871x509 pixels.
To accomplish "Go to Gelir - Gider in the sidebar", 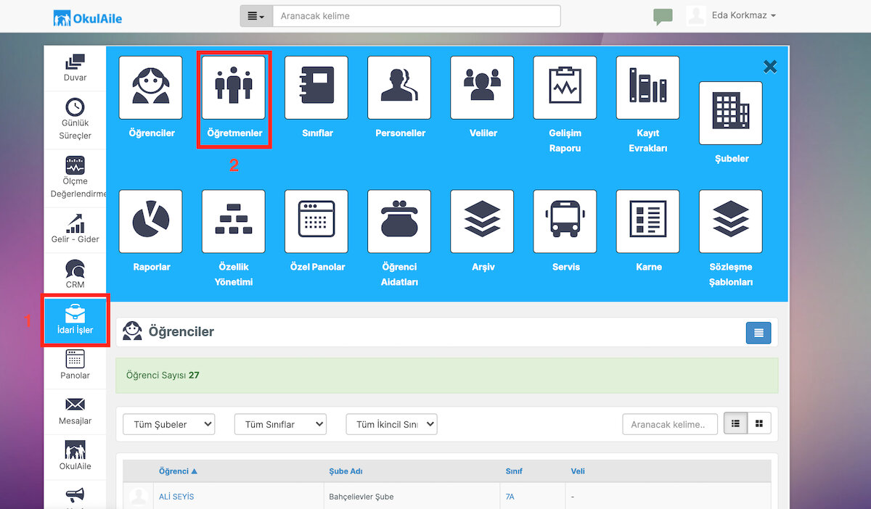I will click(75, 229).
